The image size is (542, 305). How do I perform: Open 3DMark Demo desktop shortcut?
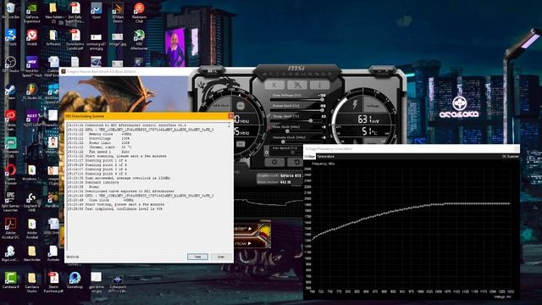(118, 14)
